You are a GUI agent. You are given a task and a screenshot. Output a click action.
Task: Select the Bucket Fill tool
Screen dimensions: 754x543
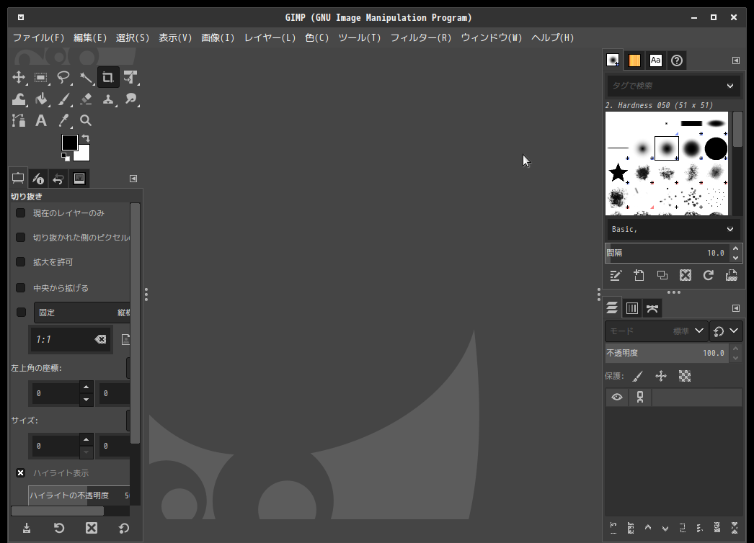pyautogui.click(x=41, y=99)
